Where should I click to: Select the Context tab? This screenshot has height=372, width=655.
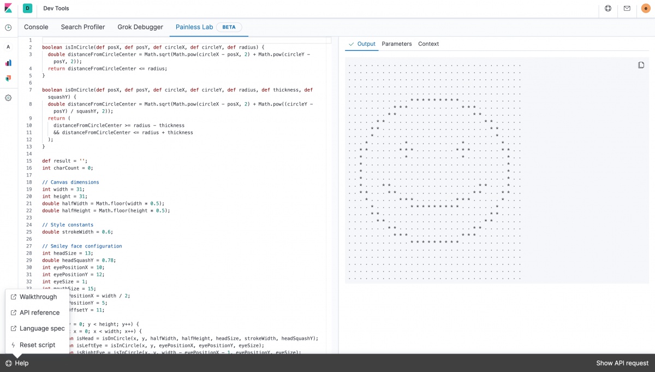(x=428, y=44)
